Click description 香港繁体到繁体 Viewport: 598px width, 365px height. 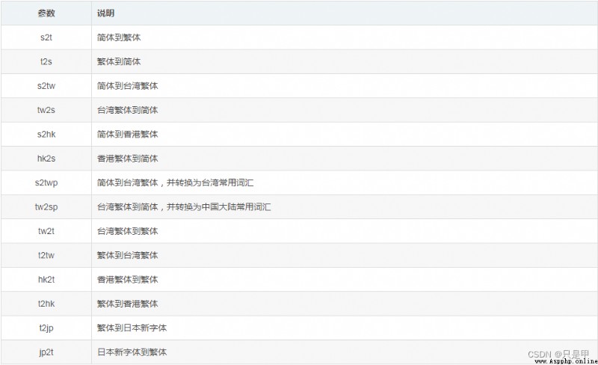pyautogui.click(x=127, y=280)
